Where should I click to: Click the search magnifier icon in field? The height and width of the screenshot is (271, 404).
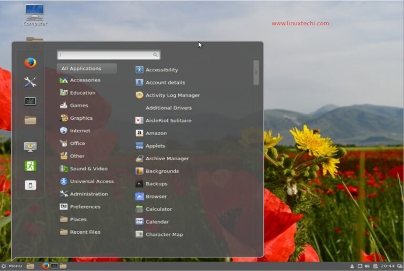(155, 55)
